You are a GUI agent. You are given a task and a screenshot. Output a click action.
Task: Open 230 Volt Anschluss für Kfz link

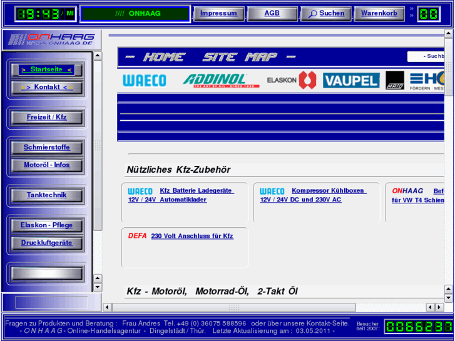pyautogui.click(x=192, y=236)
